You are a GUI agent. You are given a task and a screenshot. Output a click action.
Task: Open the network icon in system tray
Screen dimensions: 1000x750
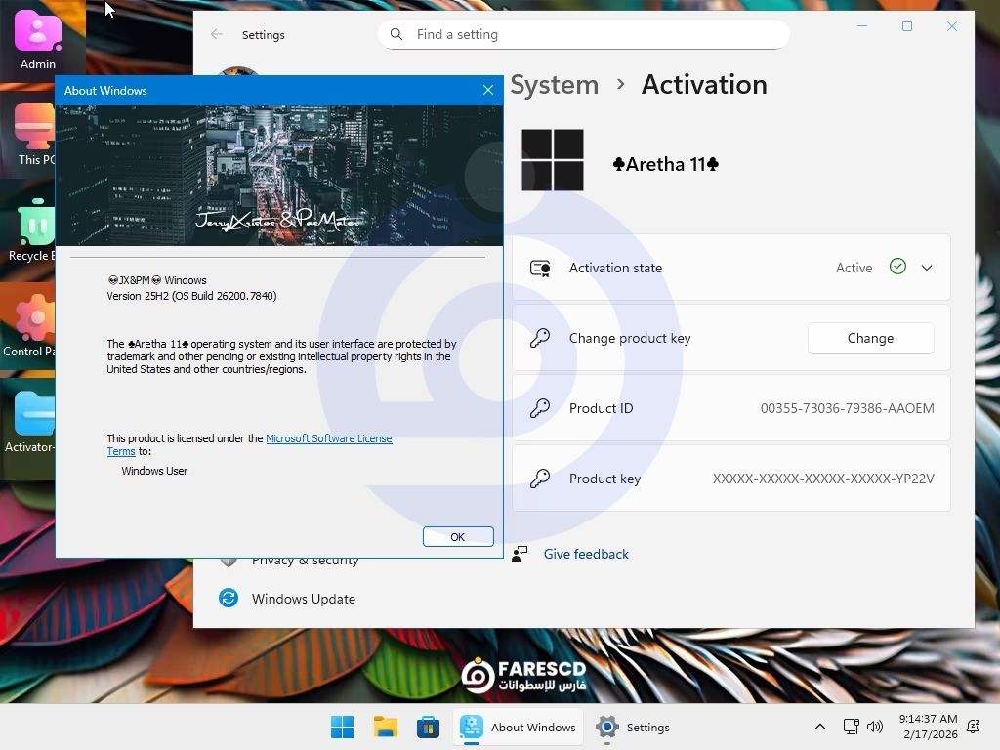[851, 727]
